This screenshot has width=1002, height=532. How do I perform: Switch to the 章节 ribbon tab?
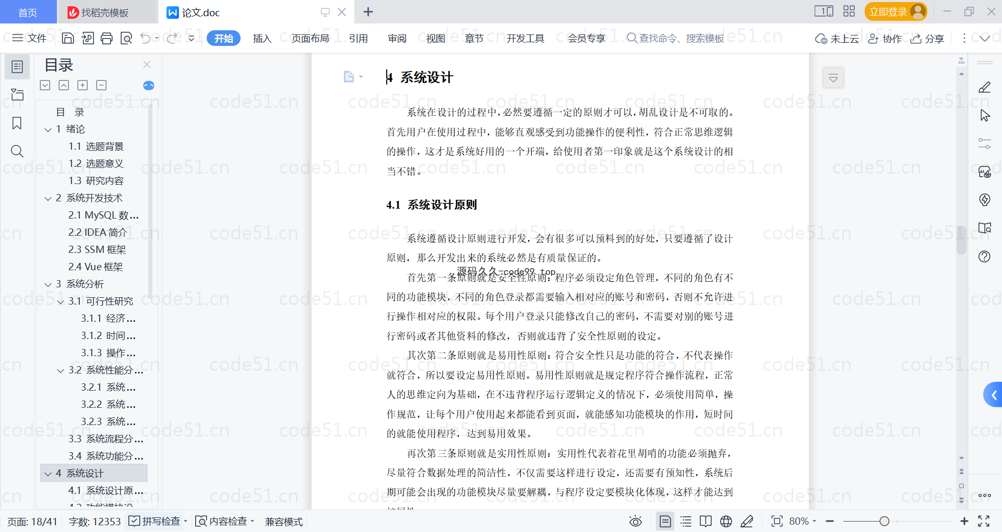tap(474, 38)
